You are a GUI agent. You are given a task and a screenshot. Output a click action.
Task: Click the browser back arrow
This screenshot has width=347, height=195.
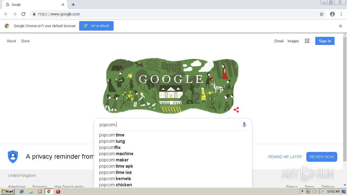[x=6, y=14]
